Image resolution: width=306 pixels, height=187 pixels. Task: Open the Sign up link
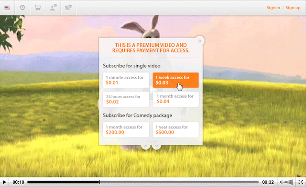coord(293,8)
